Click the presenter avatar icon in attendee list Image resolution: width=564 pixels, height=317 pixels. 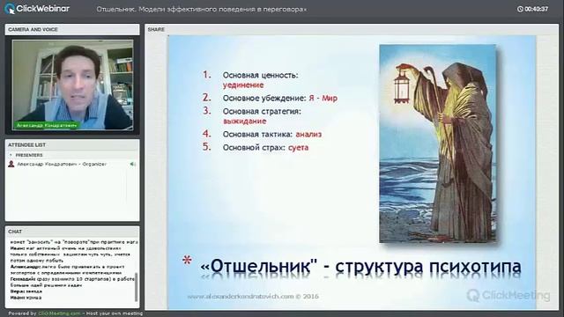pyautogui.click(x=11, y=164)
